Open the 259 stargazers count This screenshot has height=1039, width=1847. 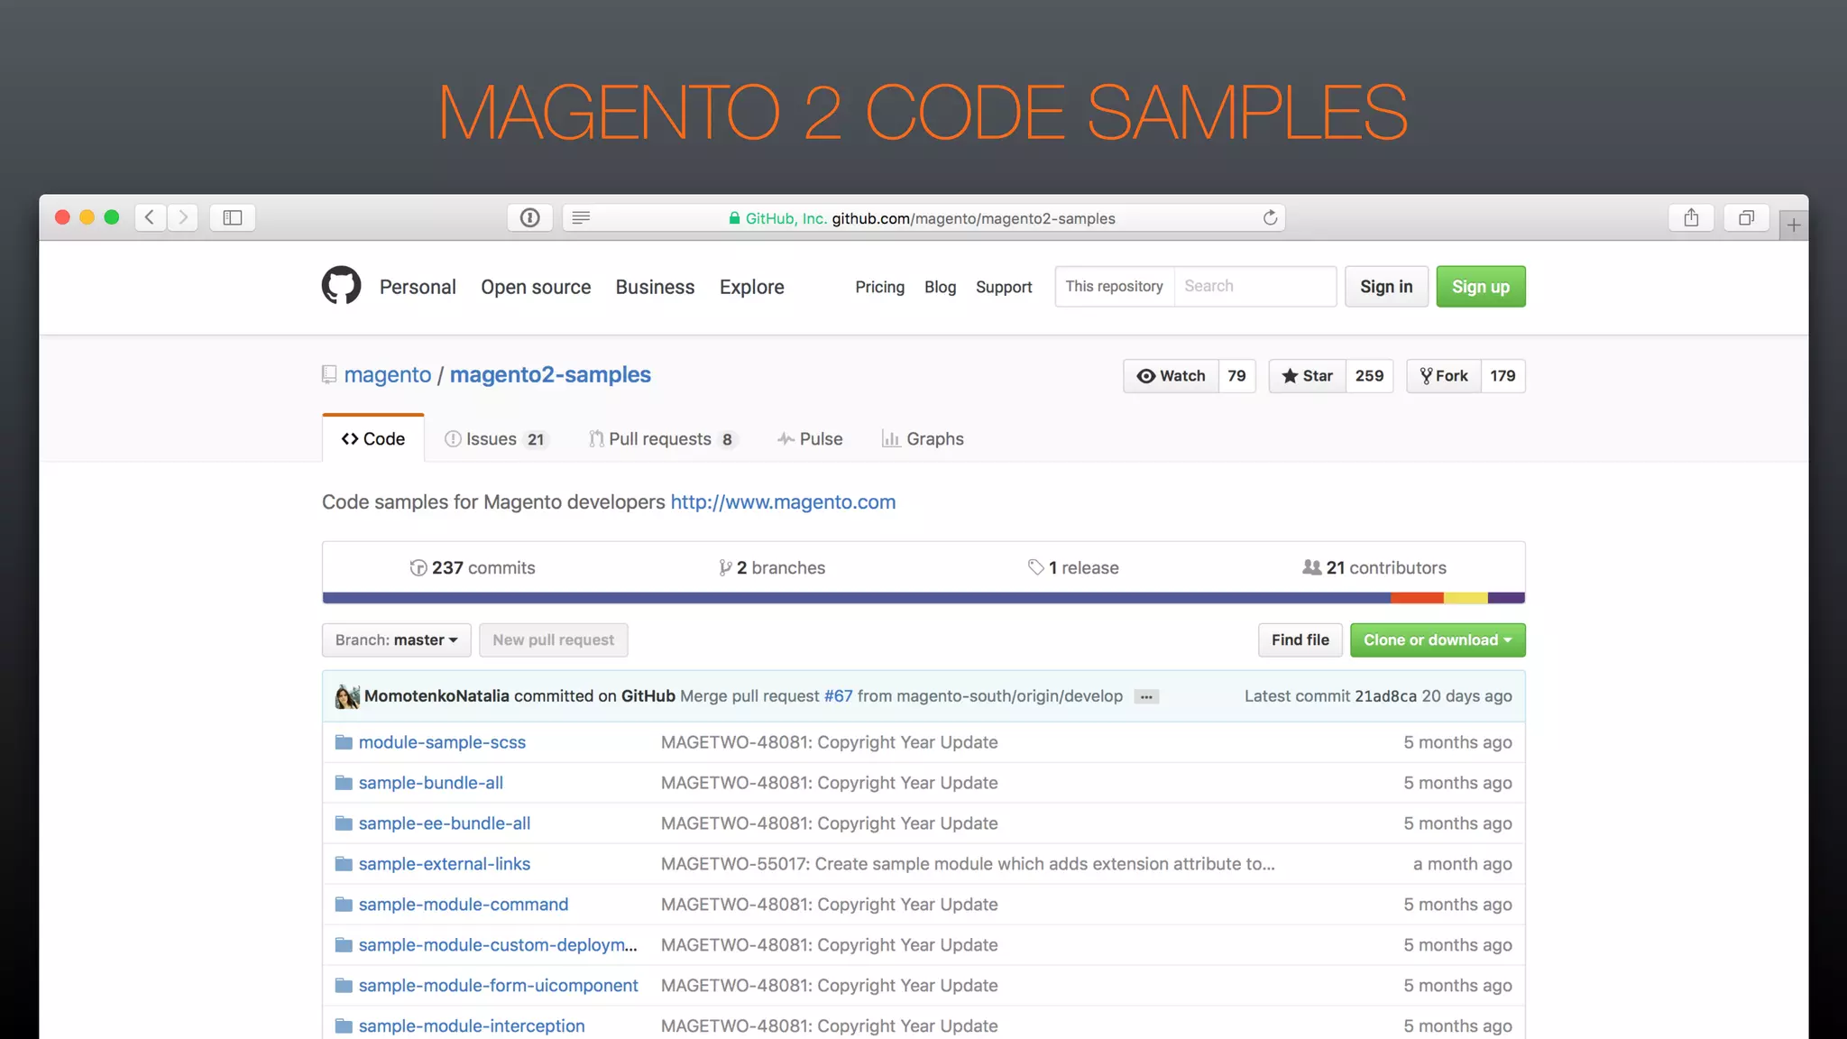(1369, 376)
